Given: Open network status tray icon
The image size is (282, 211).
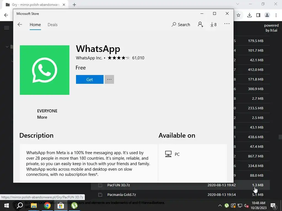Looking at the screenshot, I should [x=240, y=206].
